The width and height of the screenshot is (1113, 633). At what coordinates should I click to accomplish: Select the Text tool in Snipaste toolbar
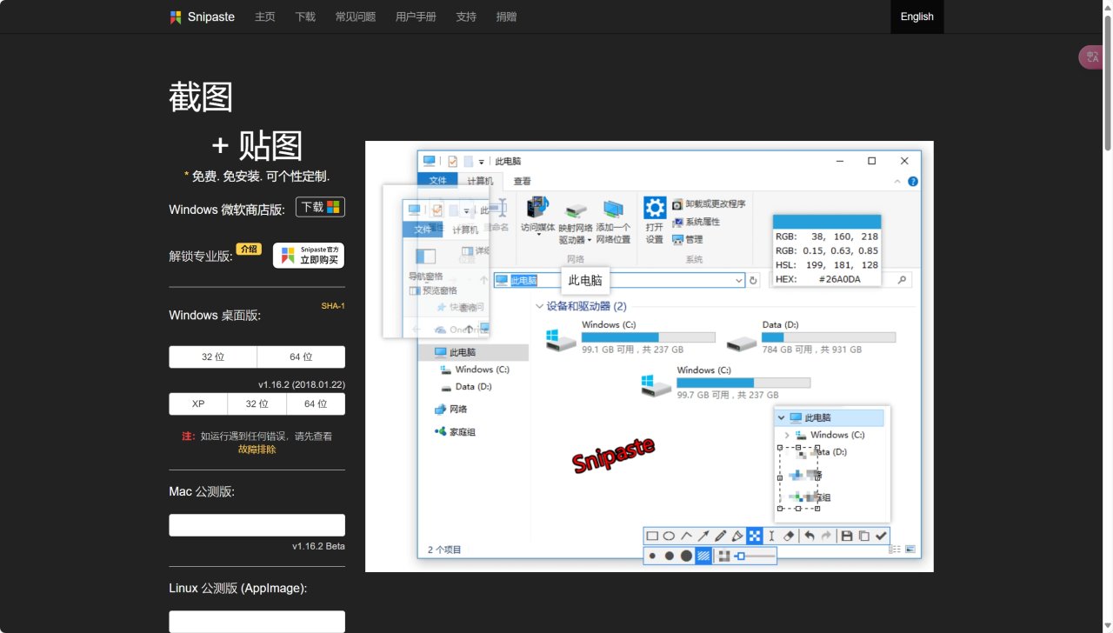[771, 536]
